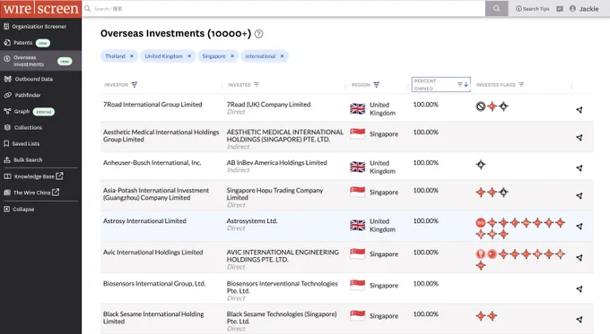
Task: Open investor Avic International Holdings Limited
Action: 152,253
